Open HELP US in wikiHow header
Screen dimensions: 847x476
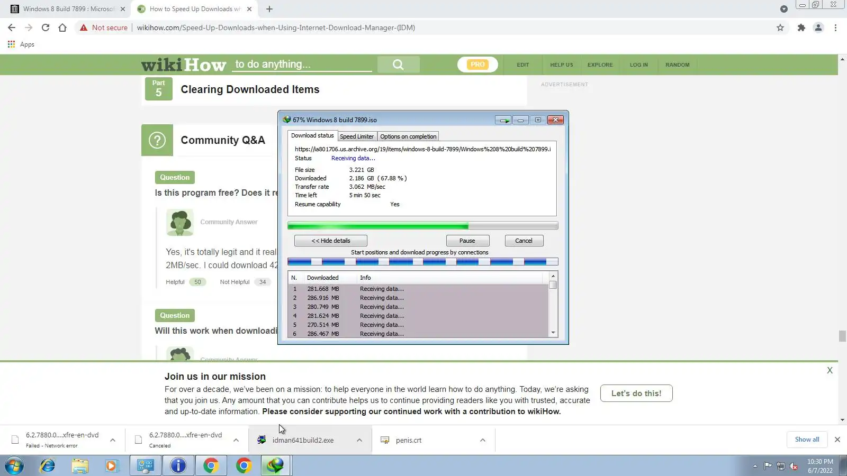pyautogui.click(x=561, y=65)
